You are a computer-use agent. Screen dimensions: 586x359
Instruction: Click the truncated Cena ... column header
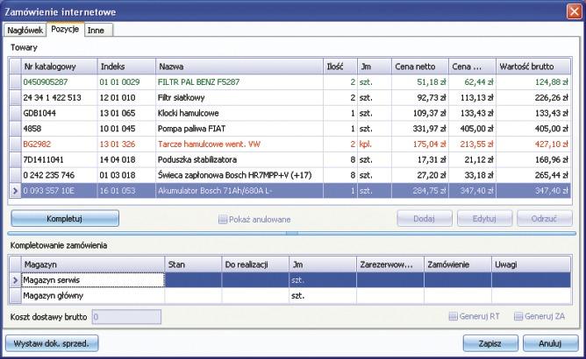pyautogui.click(x=472, y=67)
